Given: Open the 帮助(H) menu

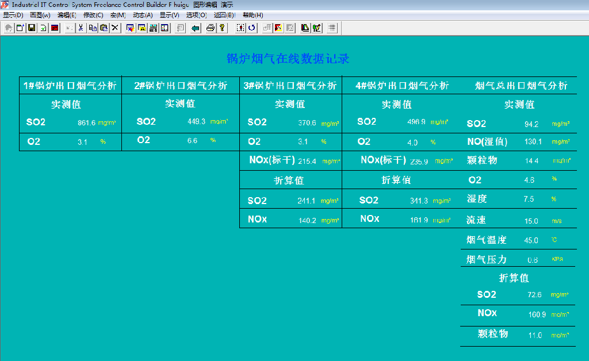Looking at the screenshot, I should pyautogui.click(x=253, y=15).
